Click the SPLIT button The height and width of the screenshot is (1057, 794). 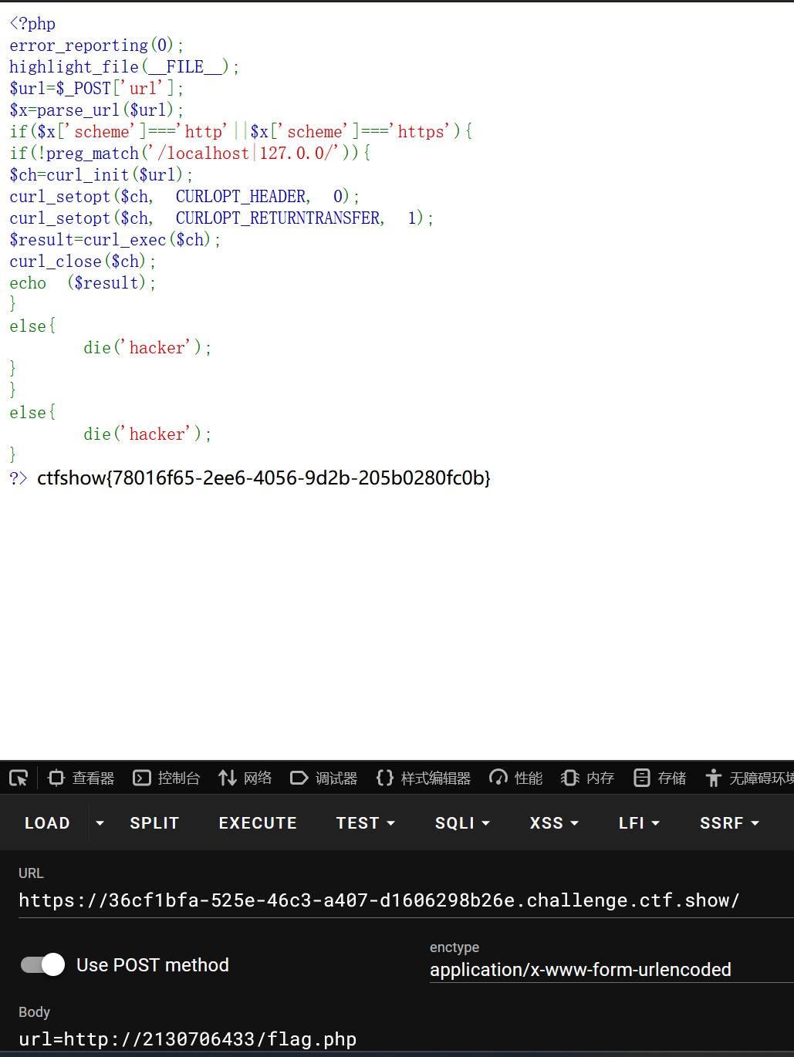point(154,823)
